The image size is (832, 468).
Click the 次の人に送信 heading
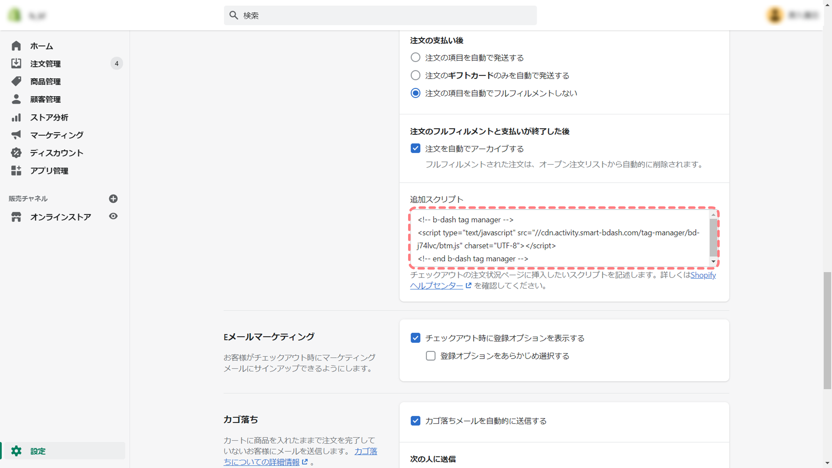pos(433,459)
